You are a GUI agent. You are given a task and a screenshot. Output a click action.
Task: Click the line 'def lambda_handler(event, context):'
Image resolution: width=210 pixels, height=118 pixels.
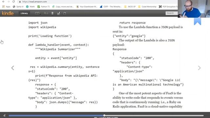[x=58, y=45]
